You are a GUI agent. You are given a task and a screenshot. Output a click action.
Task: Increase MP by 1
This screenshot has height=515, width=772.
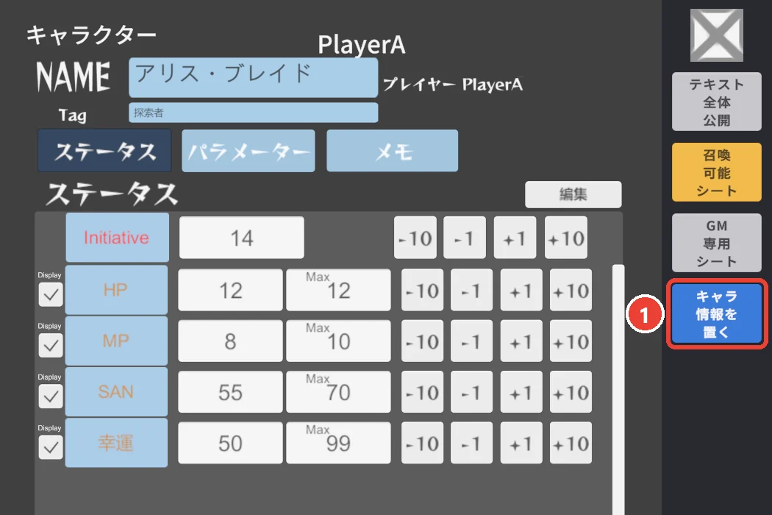click(521, 341)
